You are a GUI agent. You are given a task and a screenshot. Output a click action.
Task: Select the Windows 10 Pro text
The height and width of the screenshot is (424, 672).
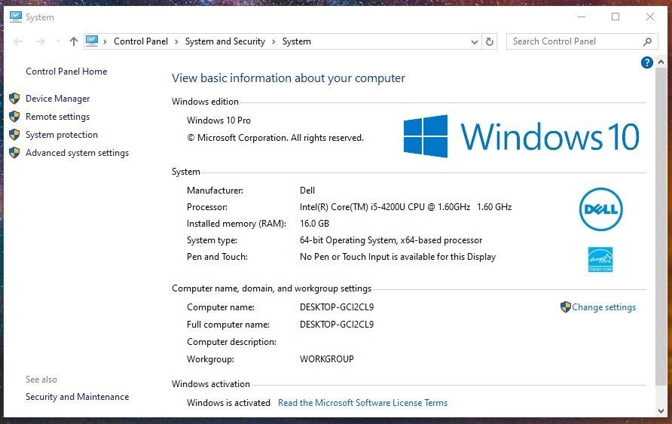218,120
